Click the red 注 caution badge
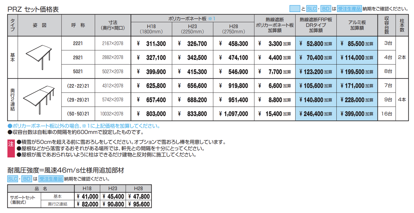The height and width of the screenshot is (213, 414). (x=11, y=144)
